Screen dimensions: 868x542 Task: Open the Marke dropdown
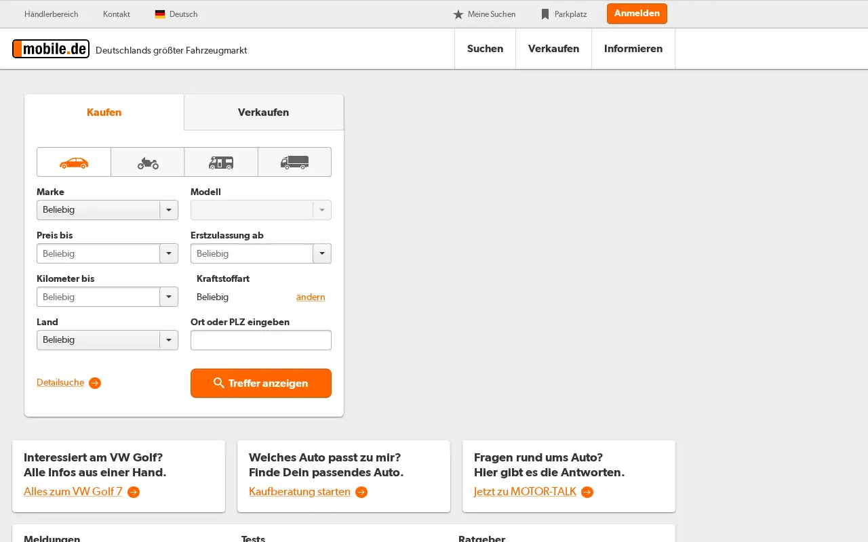pyautogui.click(x=107, y=210)
